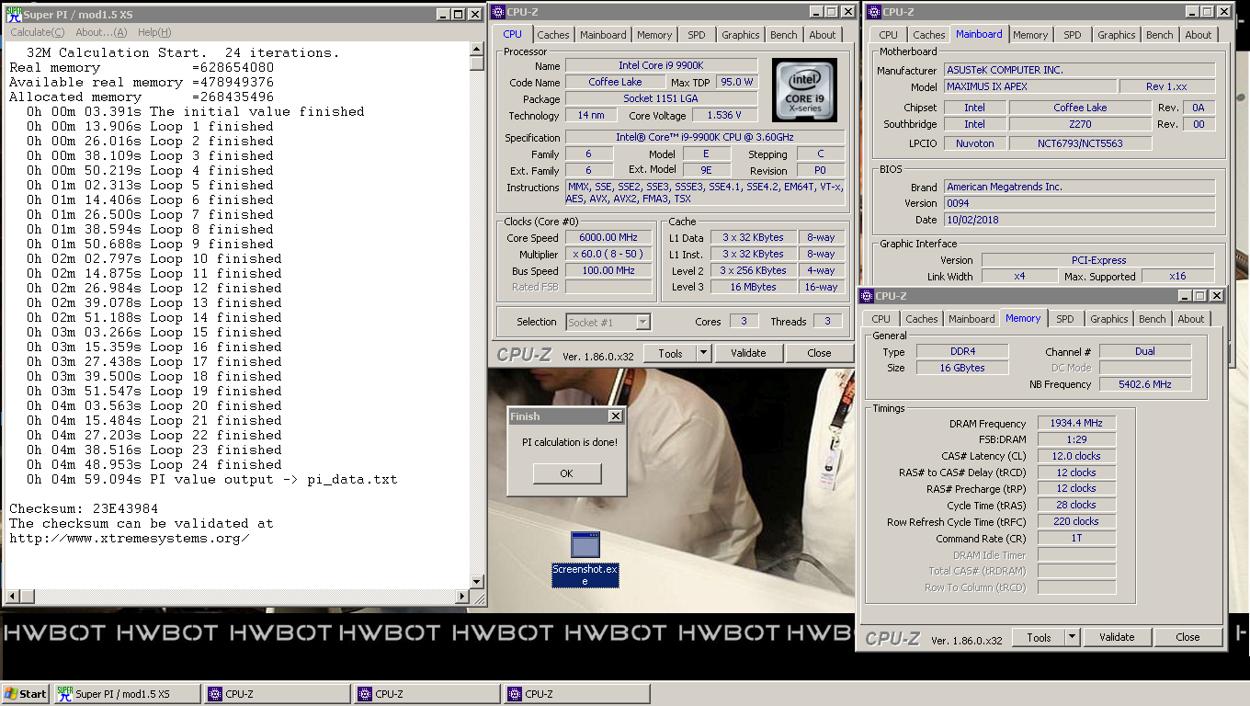Screen dimensions: 1250x706
Task: Click Tools button in CPU window
Action: click(670, 353)
